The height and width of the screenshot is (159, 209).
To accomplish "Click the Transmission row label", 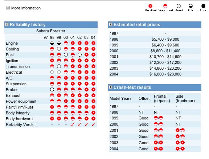I will pos(18,66).
